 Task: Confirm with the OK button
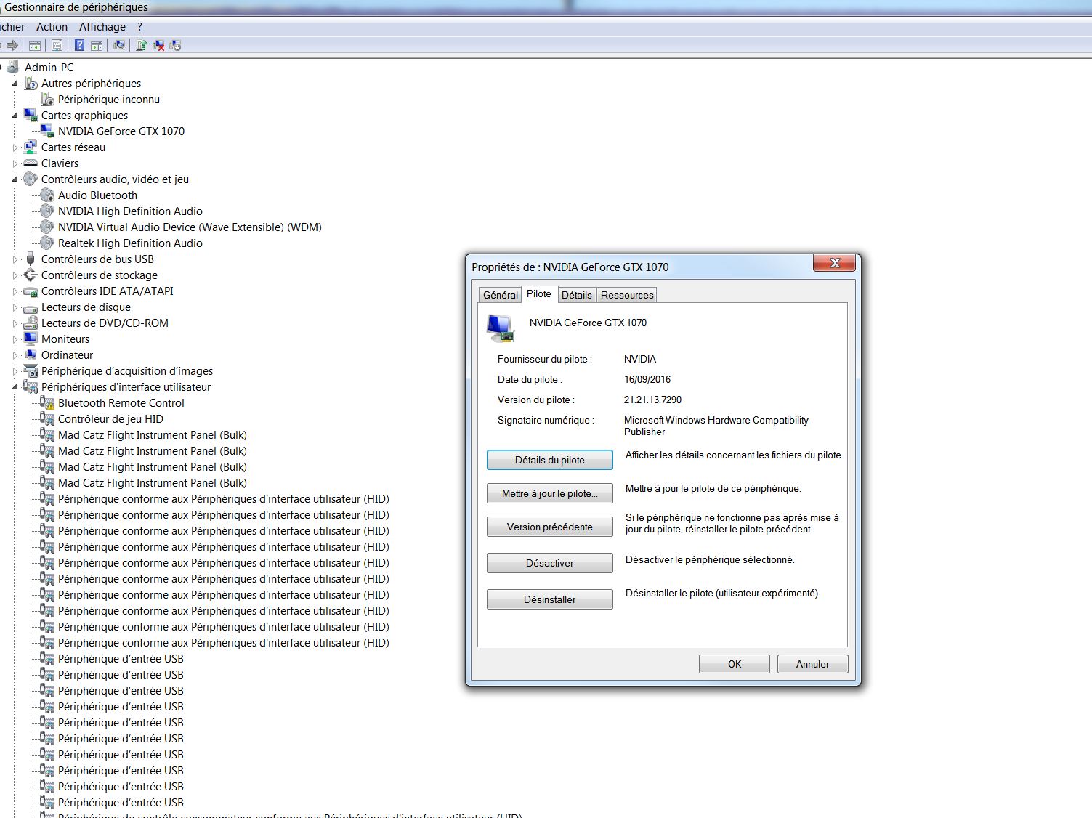[x=735, y=664]
